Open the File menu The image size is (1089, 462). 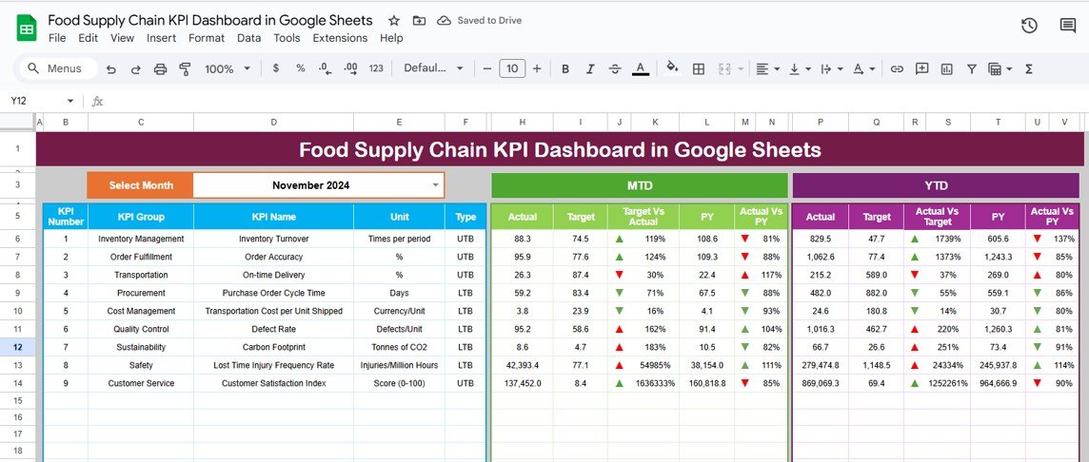click(58, 38)
